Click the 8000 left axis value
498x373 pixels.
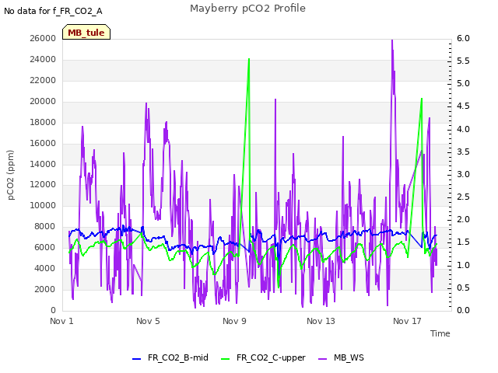click(45, 226)
